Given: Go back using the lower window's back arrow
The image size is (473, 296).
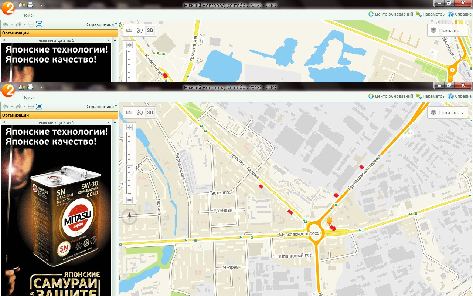Looking at the screenshot, I should click(6, 107).
